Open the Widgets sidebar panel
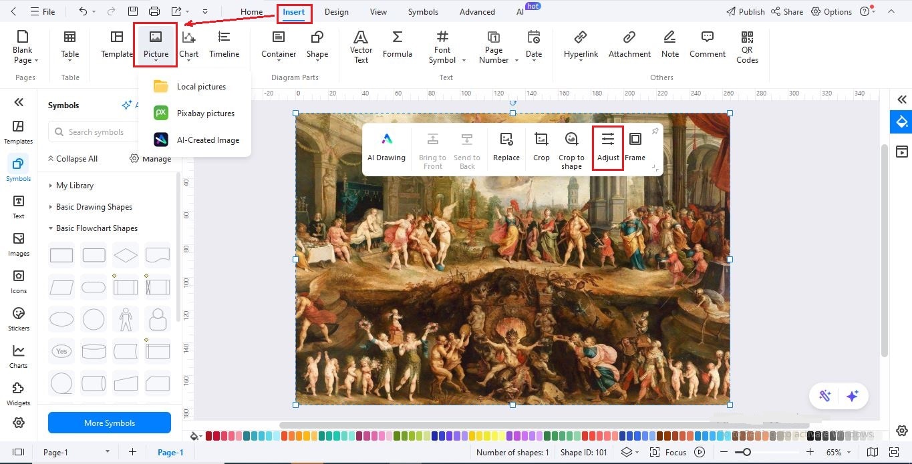The image size is (912, 464). tap(19, 394)
